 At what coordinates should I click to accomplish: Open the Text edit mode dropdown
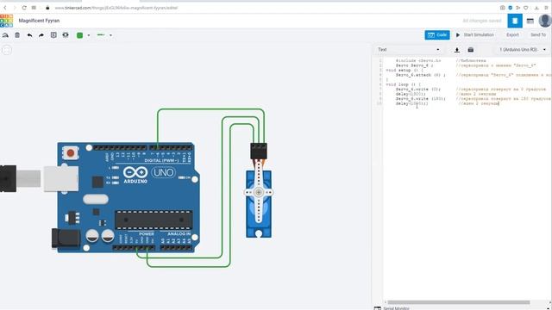coord(408,50)
